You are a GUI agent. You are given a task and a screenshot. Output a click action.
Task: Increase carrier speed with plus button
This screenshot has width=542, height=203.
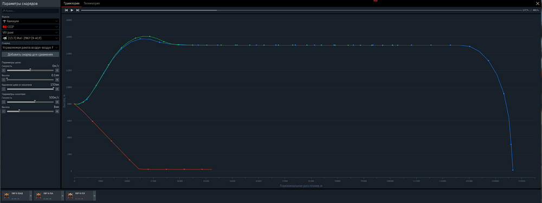[x=57, y=102]
